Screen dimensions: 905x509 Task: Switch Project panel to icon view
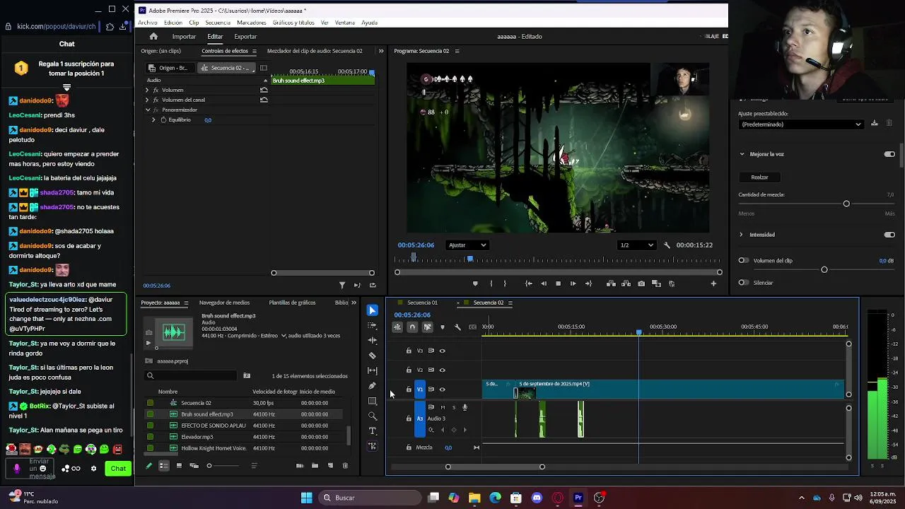(179, 466)
